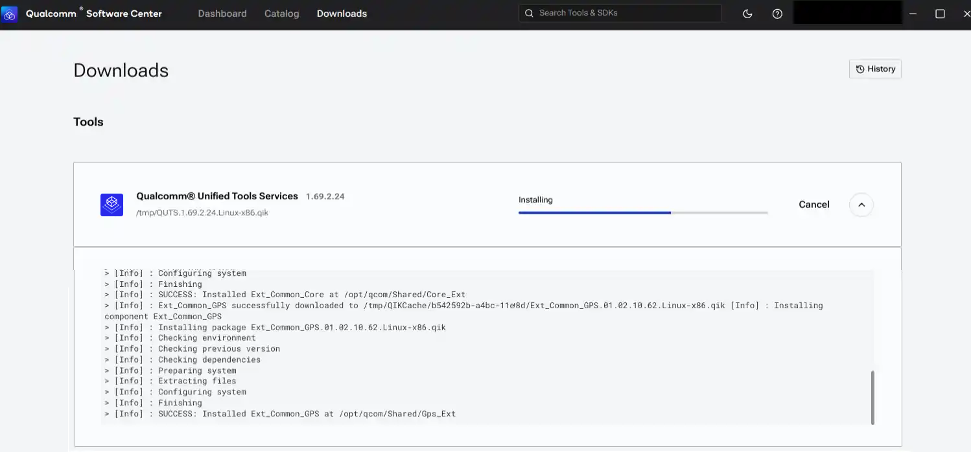Click log line Checking environment
Image resolution: width=971 pixels, height=452 pixels.
[180, 338]
